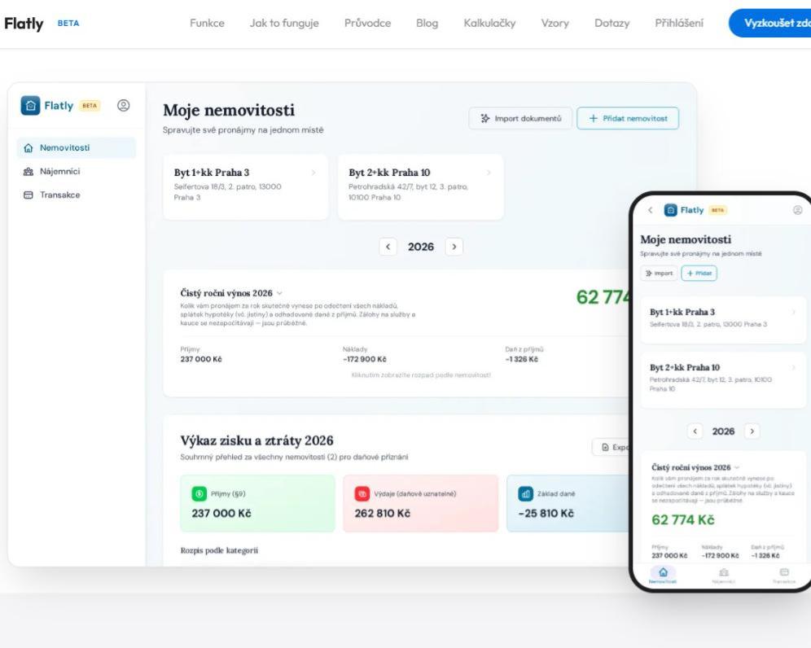
Task: Select Nemovitosti in the sidebar
Action: [77, 148]
